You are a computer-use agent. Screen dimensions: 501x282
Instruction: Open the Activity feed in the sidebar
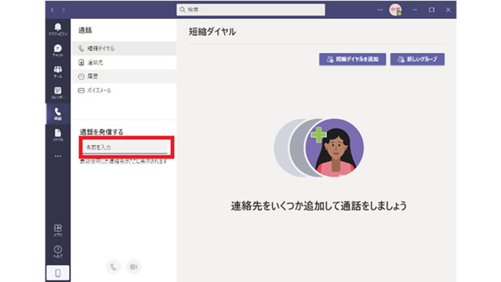(x=58, y=29)
